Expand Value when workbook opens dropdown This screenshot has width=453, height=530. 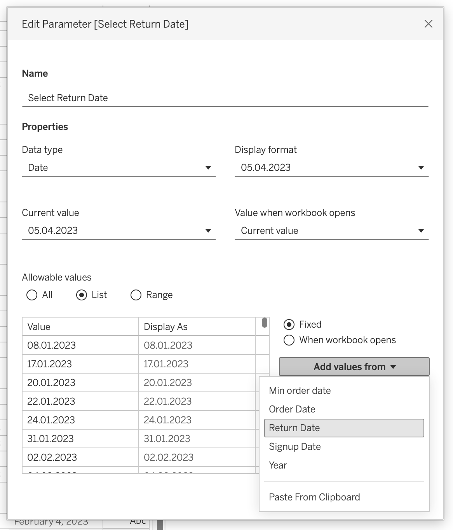pyautogui.click(x=331, y=231)
